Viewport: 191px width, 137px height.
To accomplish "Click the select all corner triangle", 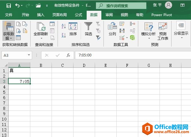I will 6,65.
